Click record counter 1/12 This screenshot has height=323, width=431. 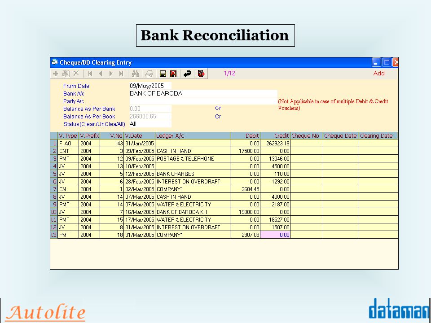(x=229, y=73)
